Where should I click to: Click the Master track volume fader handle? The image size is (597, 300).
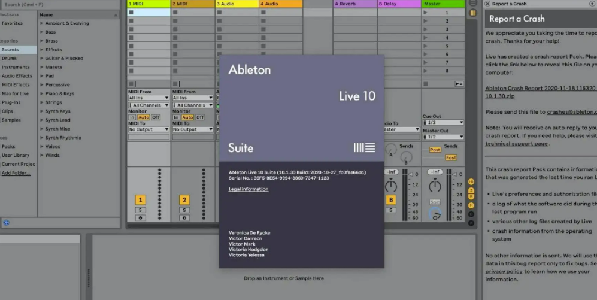click(455, 174)
